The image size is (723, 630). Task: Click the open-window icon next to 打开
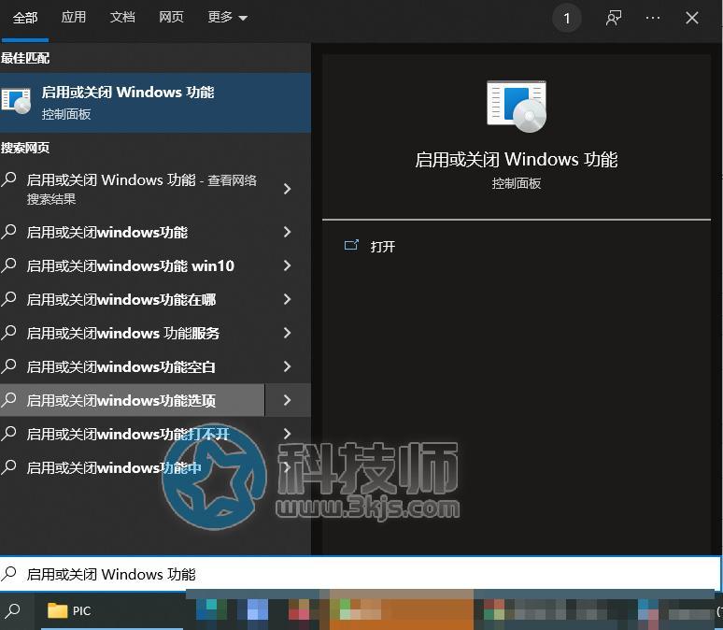351,245
